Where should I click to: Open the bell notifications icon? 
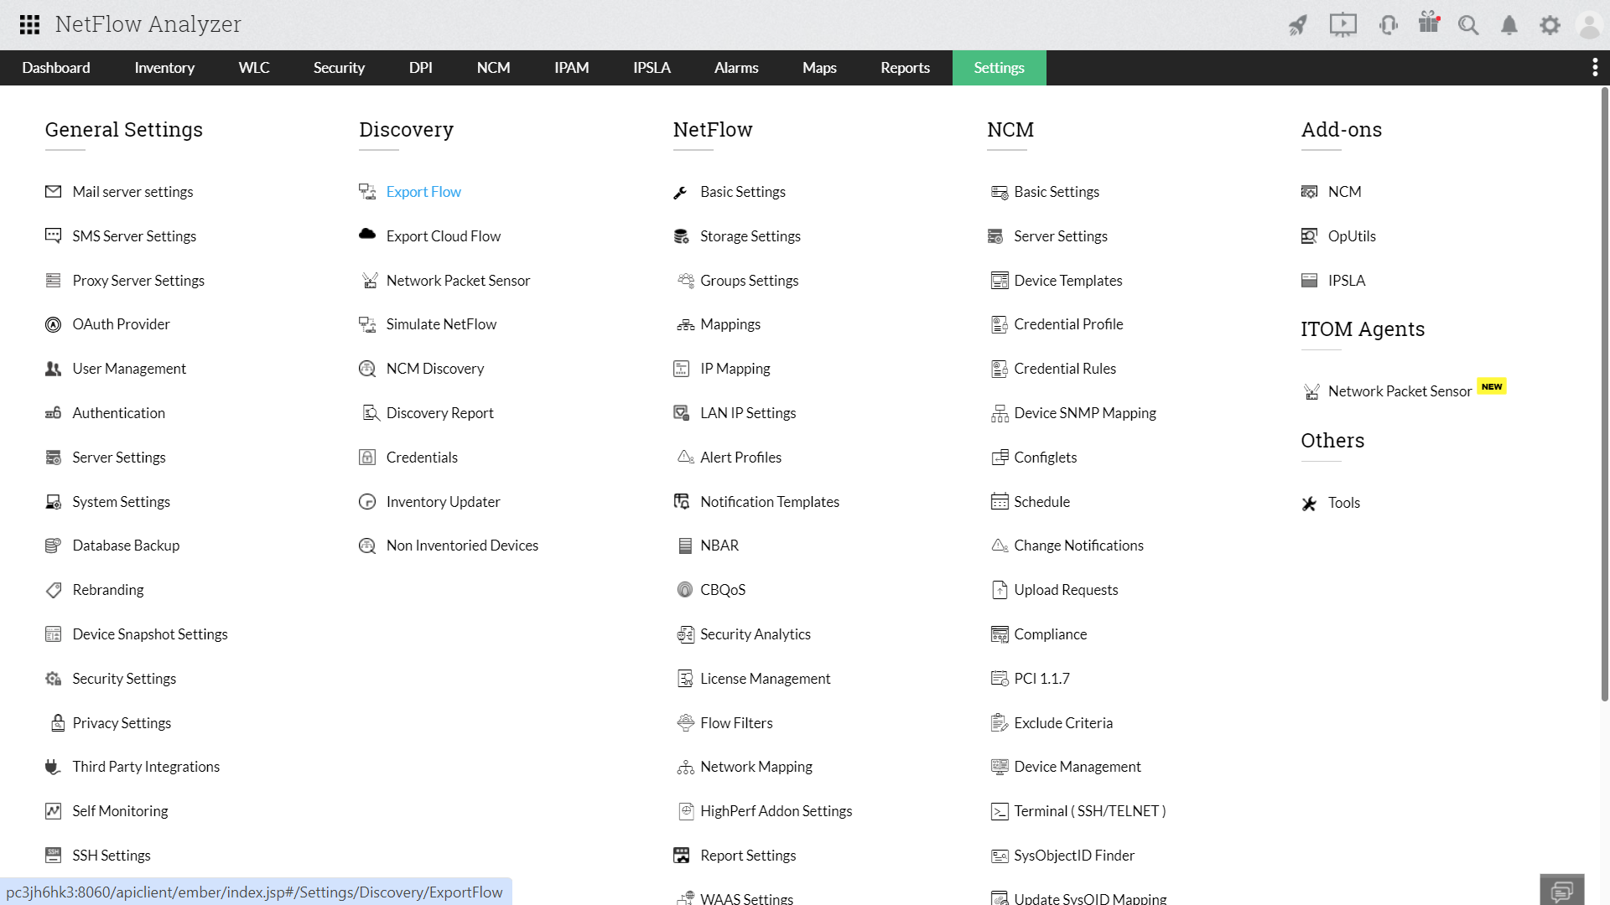[x=1509, y=25]
